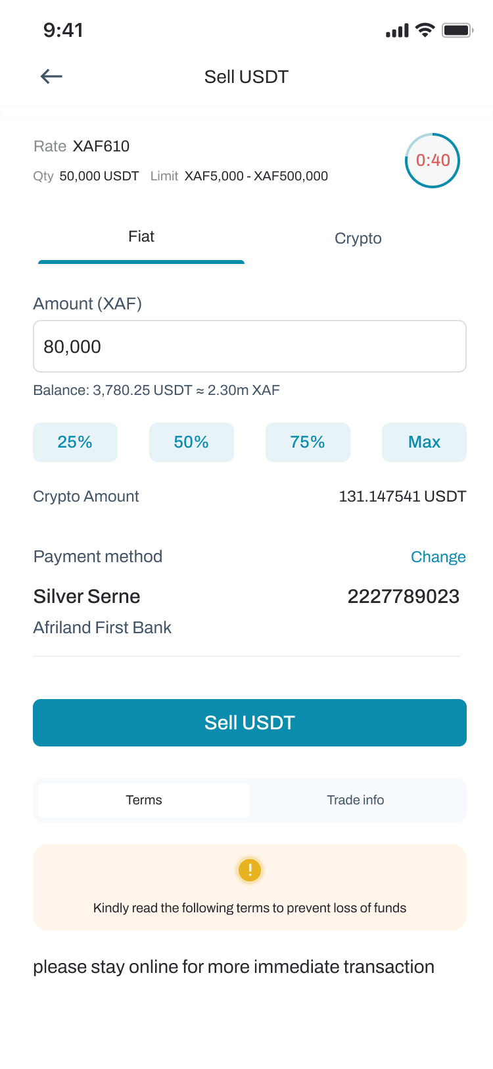Switch to the Crypto tab
This screenshot has width=493, height=1069.
pos(358,238)
